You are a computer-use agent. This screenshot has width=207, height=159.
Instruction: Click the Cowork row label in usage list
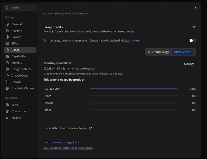[x=48, y=103]
